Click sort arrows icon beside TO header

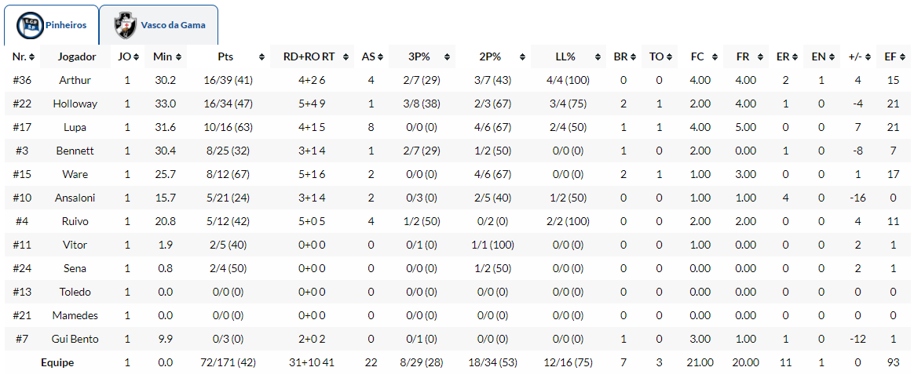click(667, 57)
